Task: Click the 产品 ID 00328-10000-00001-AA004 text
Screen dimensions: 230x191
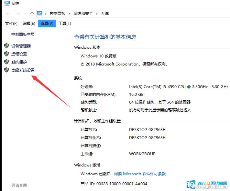Action: pos(114,184)
